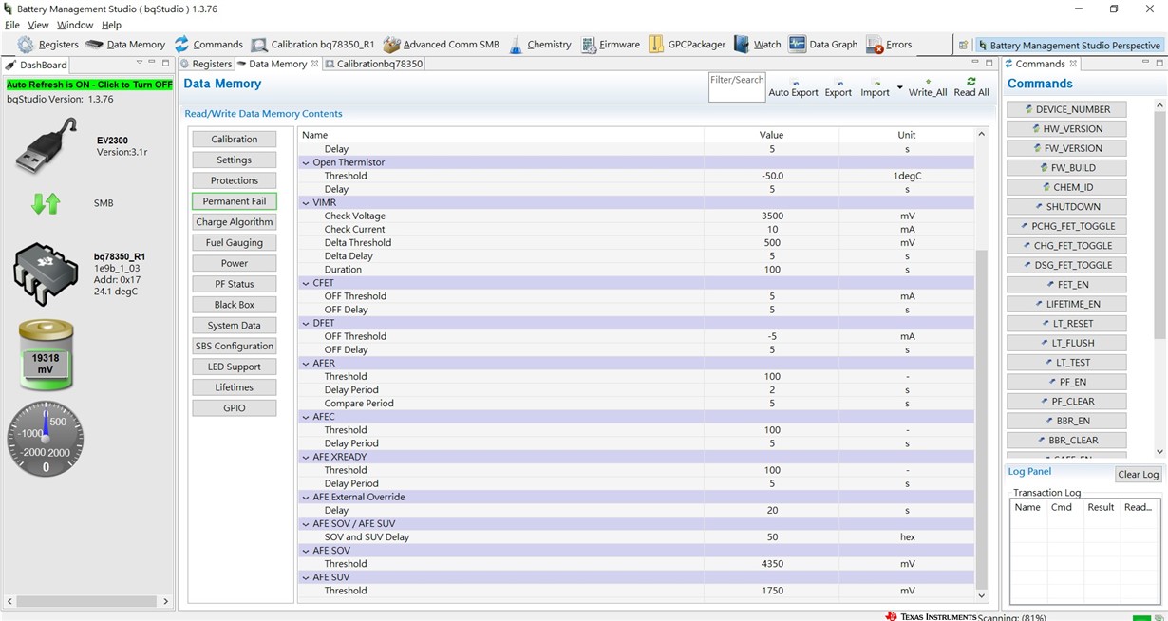
Task: Collapse the AFE XREADY group
Action: [306, 457]
